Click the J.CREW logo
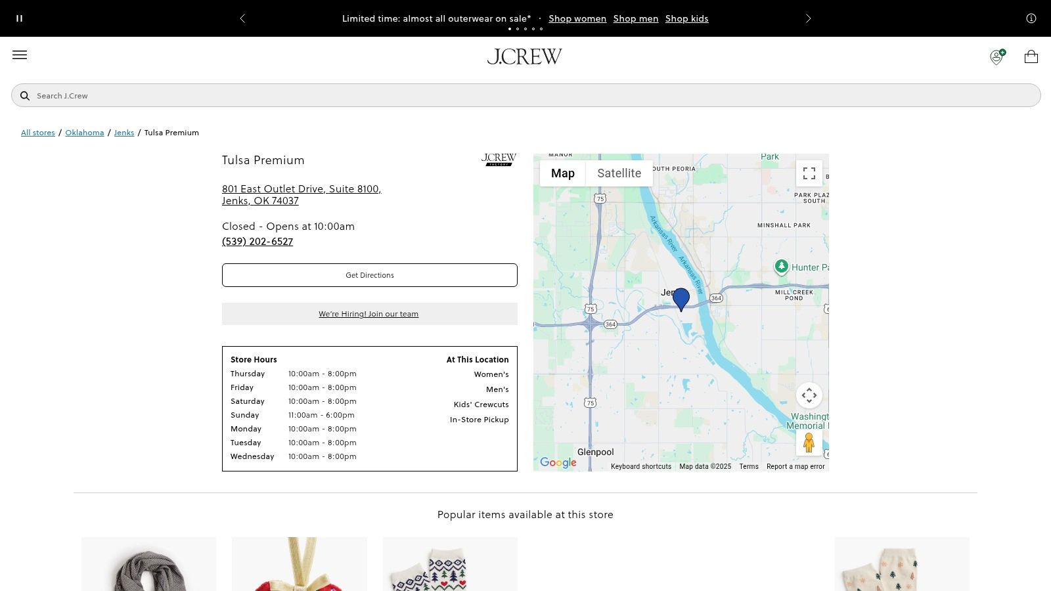 pos(525,56)
